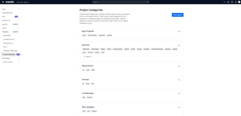Open Risk category options menu
The height and width of the screenshot is (116, 241).
click(x=179, y=107)
